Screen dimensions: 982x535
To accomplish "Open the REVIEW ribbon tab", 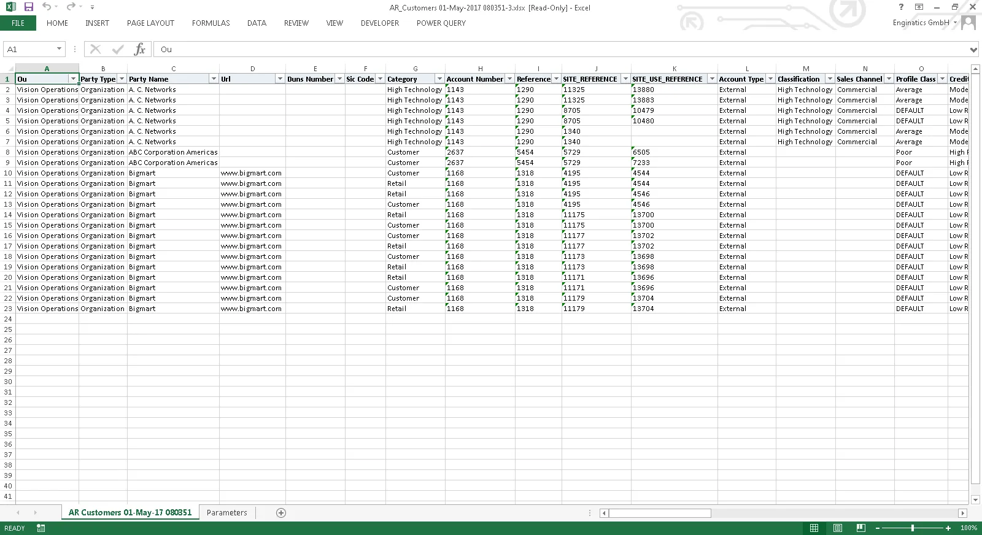I will click(x=296, y=23).
